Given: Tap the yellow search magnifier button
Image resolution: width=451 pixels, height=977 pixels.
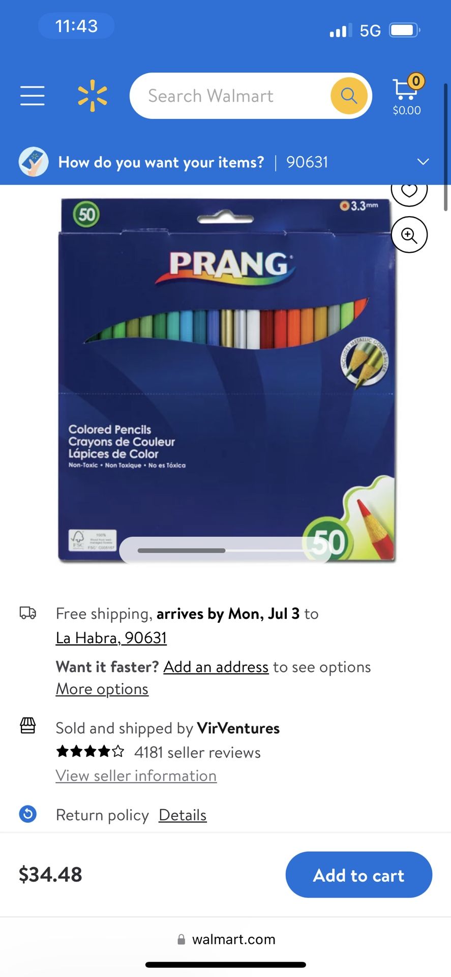Looking at the screenshot, I should [x=349, y=95].
